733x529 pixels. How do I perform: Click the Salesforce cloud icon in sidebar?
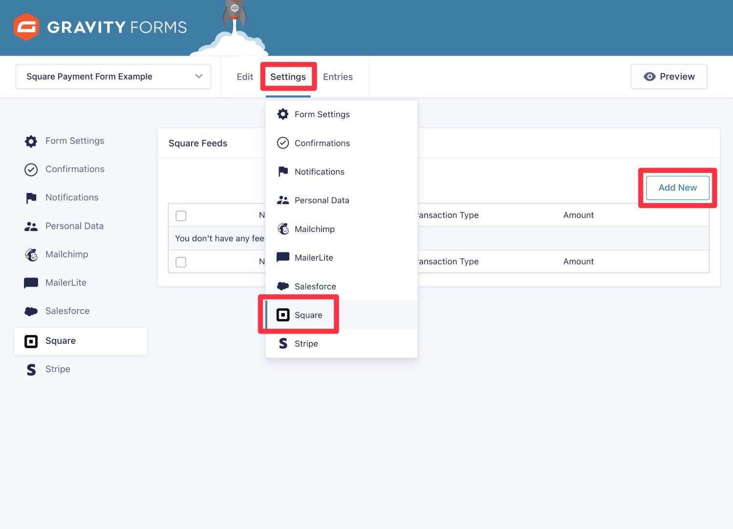point(31,311)
